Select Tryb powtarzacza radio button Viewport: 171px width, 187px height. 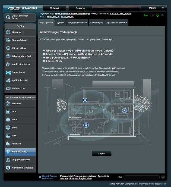tap(44, 57)
